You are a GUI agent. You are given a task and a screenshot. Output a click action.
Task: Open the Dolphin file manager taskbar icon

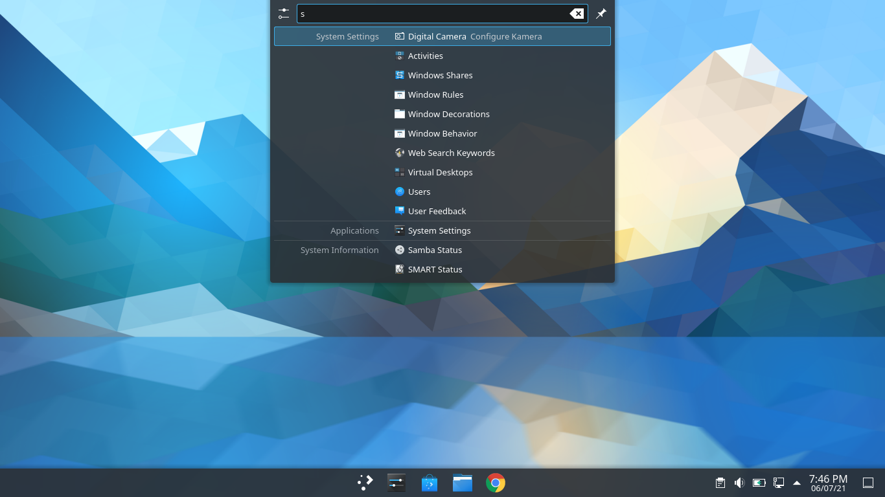pyautogui.click(x=462, y=482)
